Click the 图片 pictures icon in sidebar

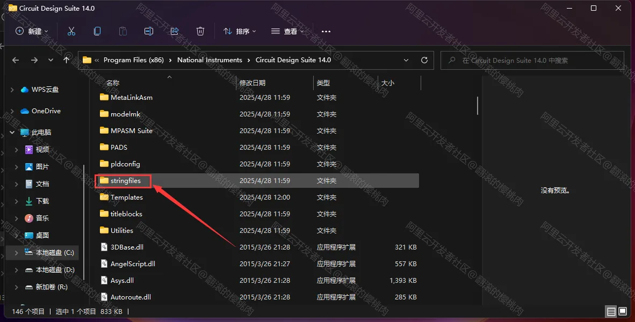point(29,167)
